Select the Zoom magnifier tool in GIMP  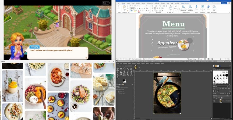click(118, 77)
